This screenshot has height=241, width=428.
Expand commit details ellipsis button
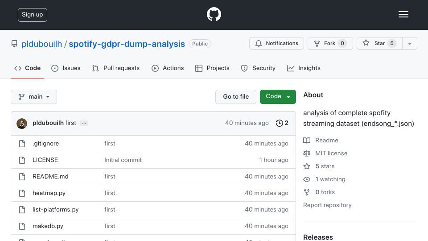click(84, 124)
